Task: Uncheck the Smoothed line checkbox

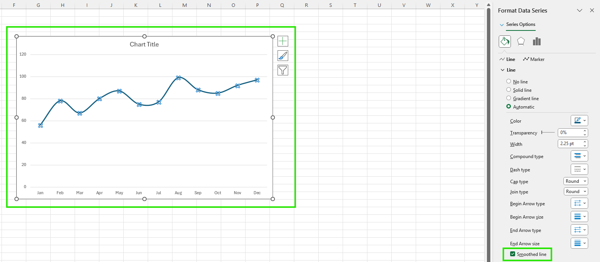Action: 512,254
